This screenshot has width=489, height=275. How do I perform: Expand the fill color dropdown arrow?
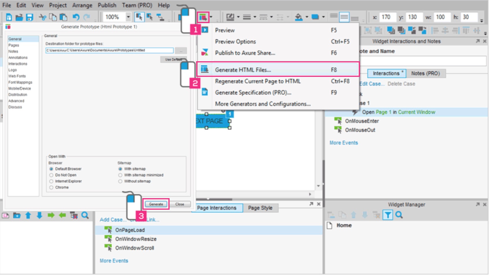(x=307, y=17)
